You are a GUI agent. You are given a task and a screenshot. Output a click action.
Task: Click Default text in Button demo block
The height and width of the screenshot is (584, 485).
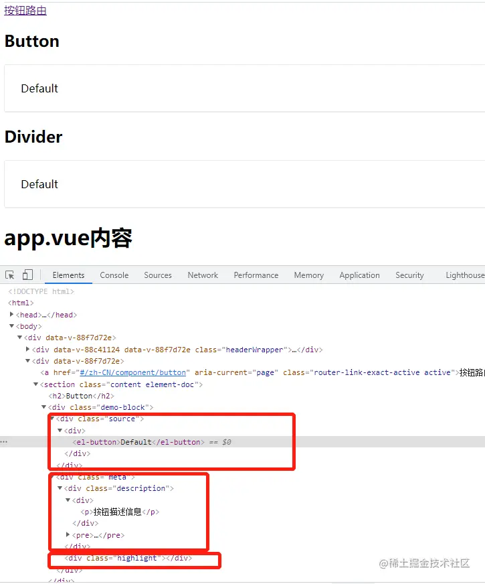click(x=39, y=88)
